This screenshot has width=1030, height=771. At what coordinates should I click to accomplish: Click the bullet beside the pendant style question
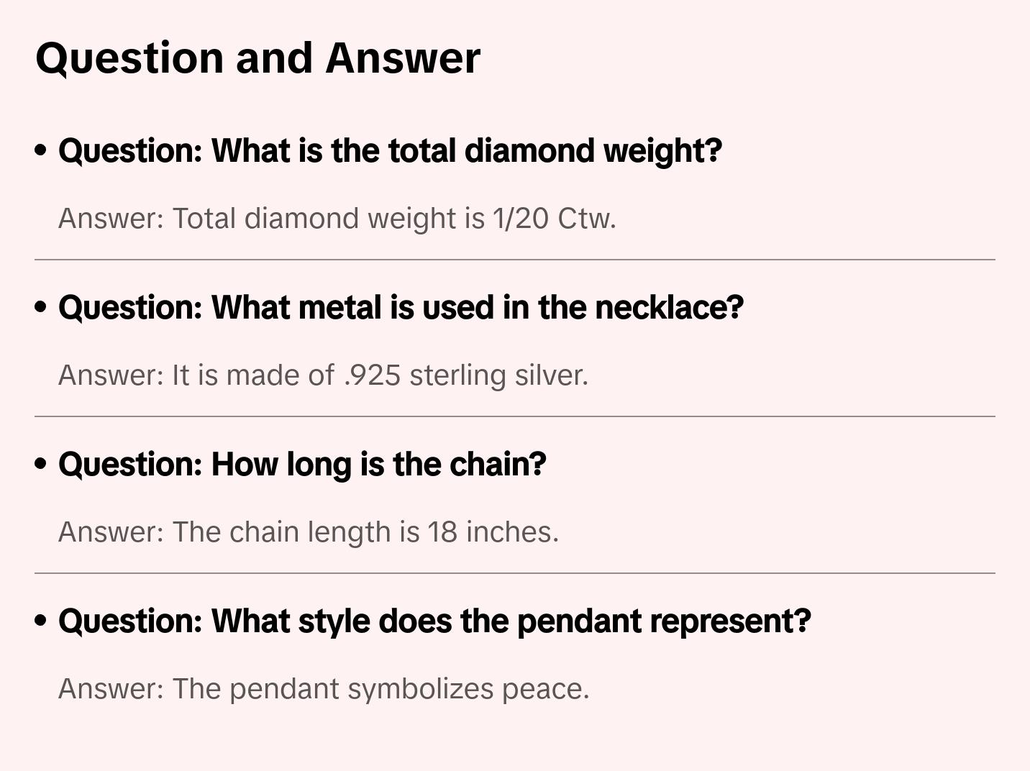point(41,621)
